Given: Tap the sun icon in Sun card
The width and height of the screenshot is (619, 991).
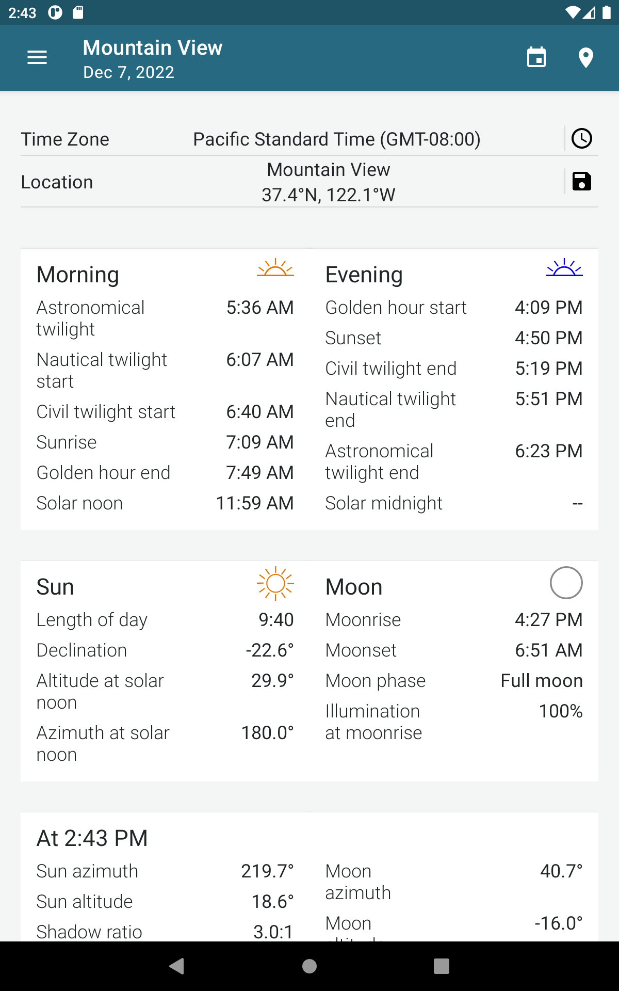Looking at the screenshot, I should 275,583.
